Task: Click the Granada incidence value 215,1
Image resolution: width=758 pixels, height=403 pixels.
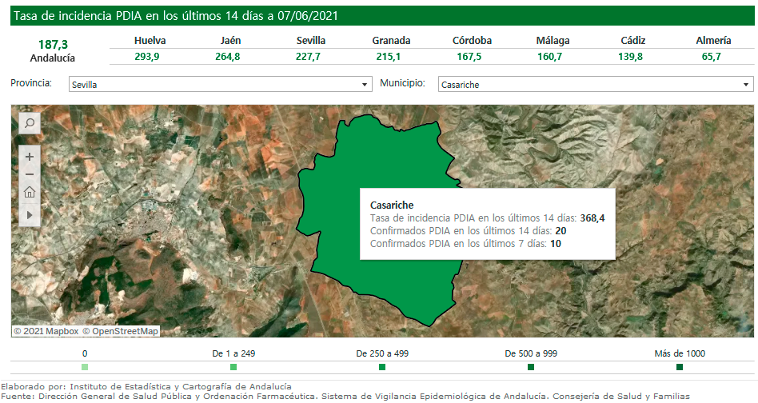Action: coord(391,57)
